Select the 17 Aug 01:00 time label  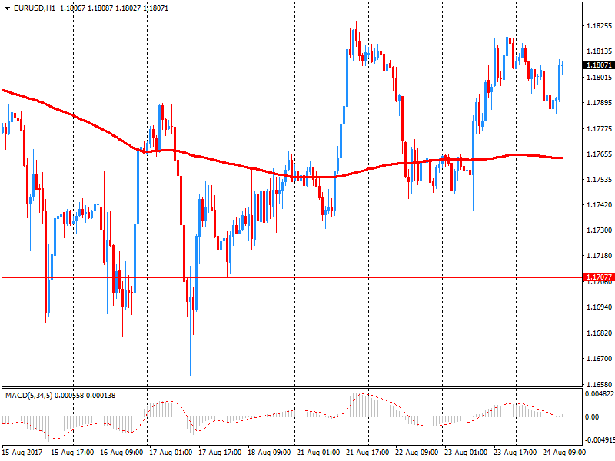pyautogui.click(x=171, y=453)
